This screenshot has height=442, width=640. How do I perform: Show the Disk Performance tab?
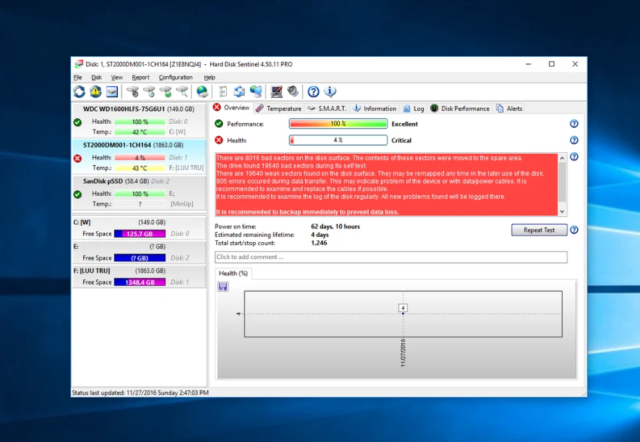tap(460, 109)
